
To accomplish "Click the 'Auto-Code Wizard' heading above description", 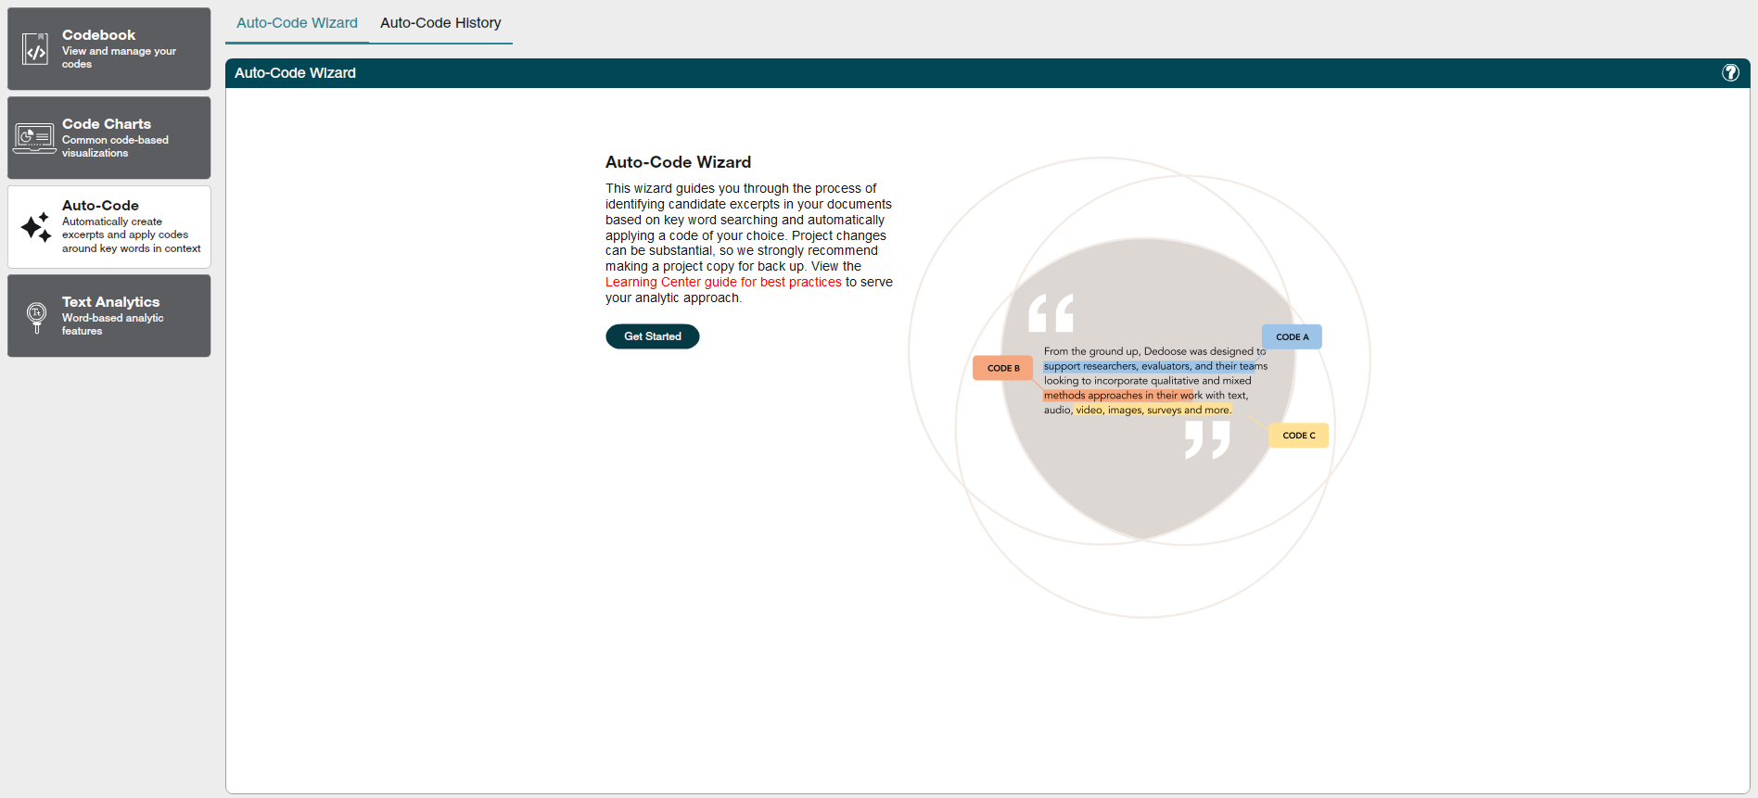I will click(x=678, y=162).
